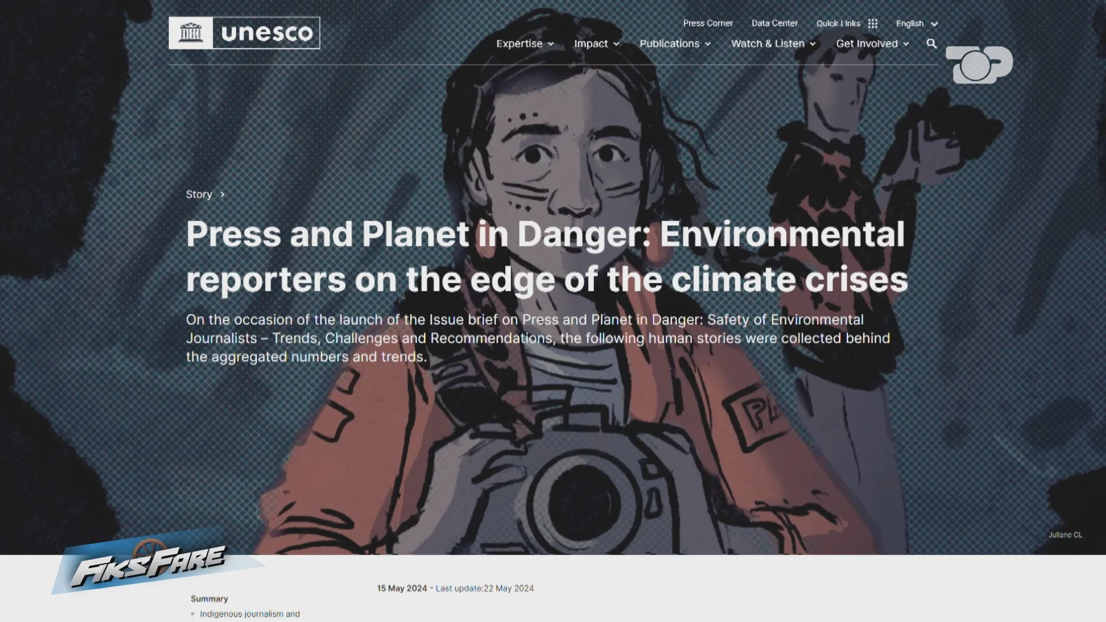Click the article headline title
Screen dimensions: 1106x622
pyautogui.click(x=547, y=257)
